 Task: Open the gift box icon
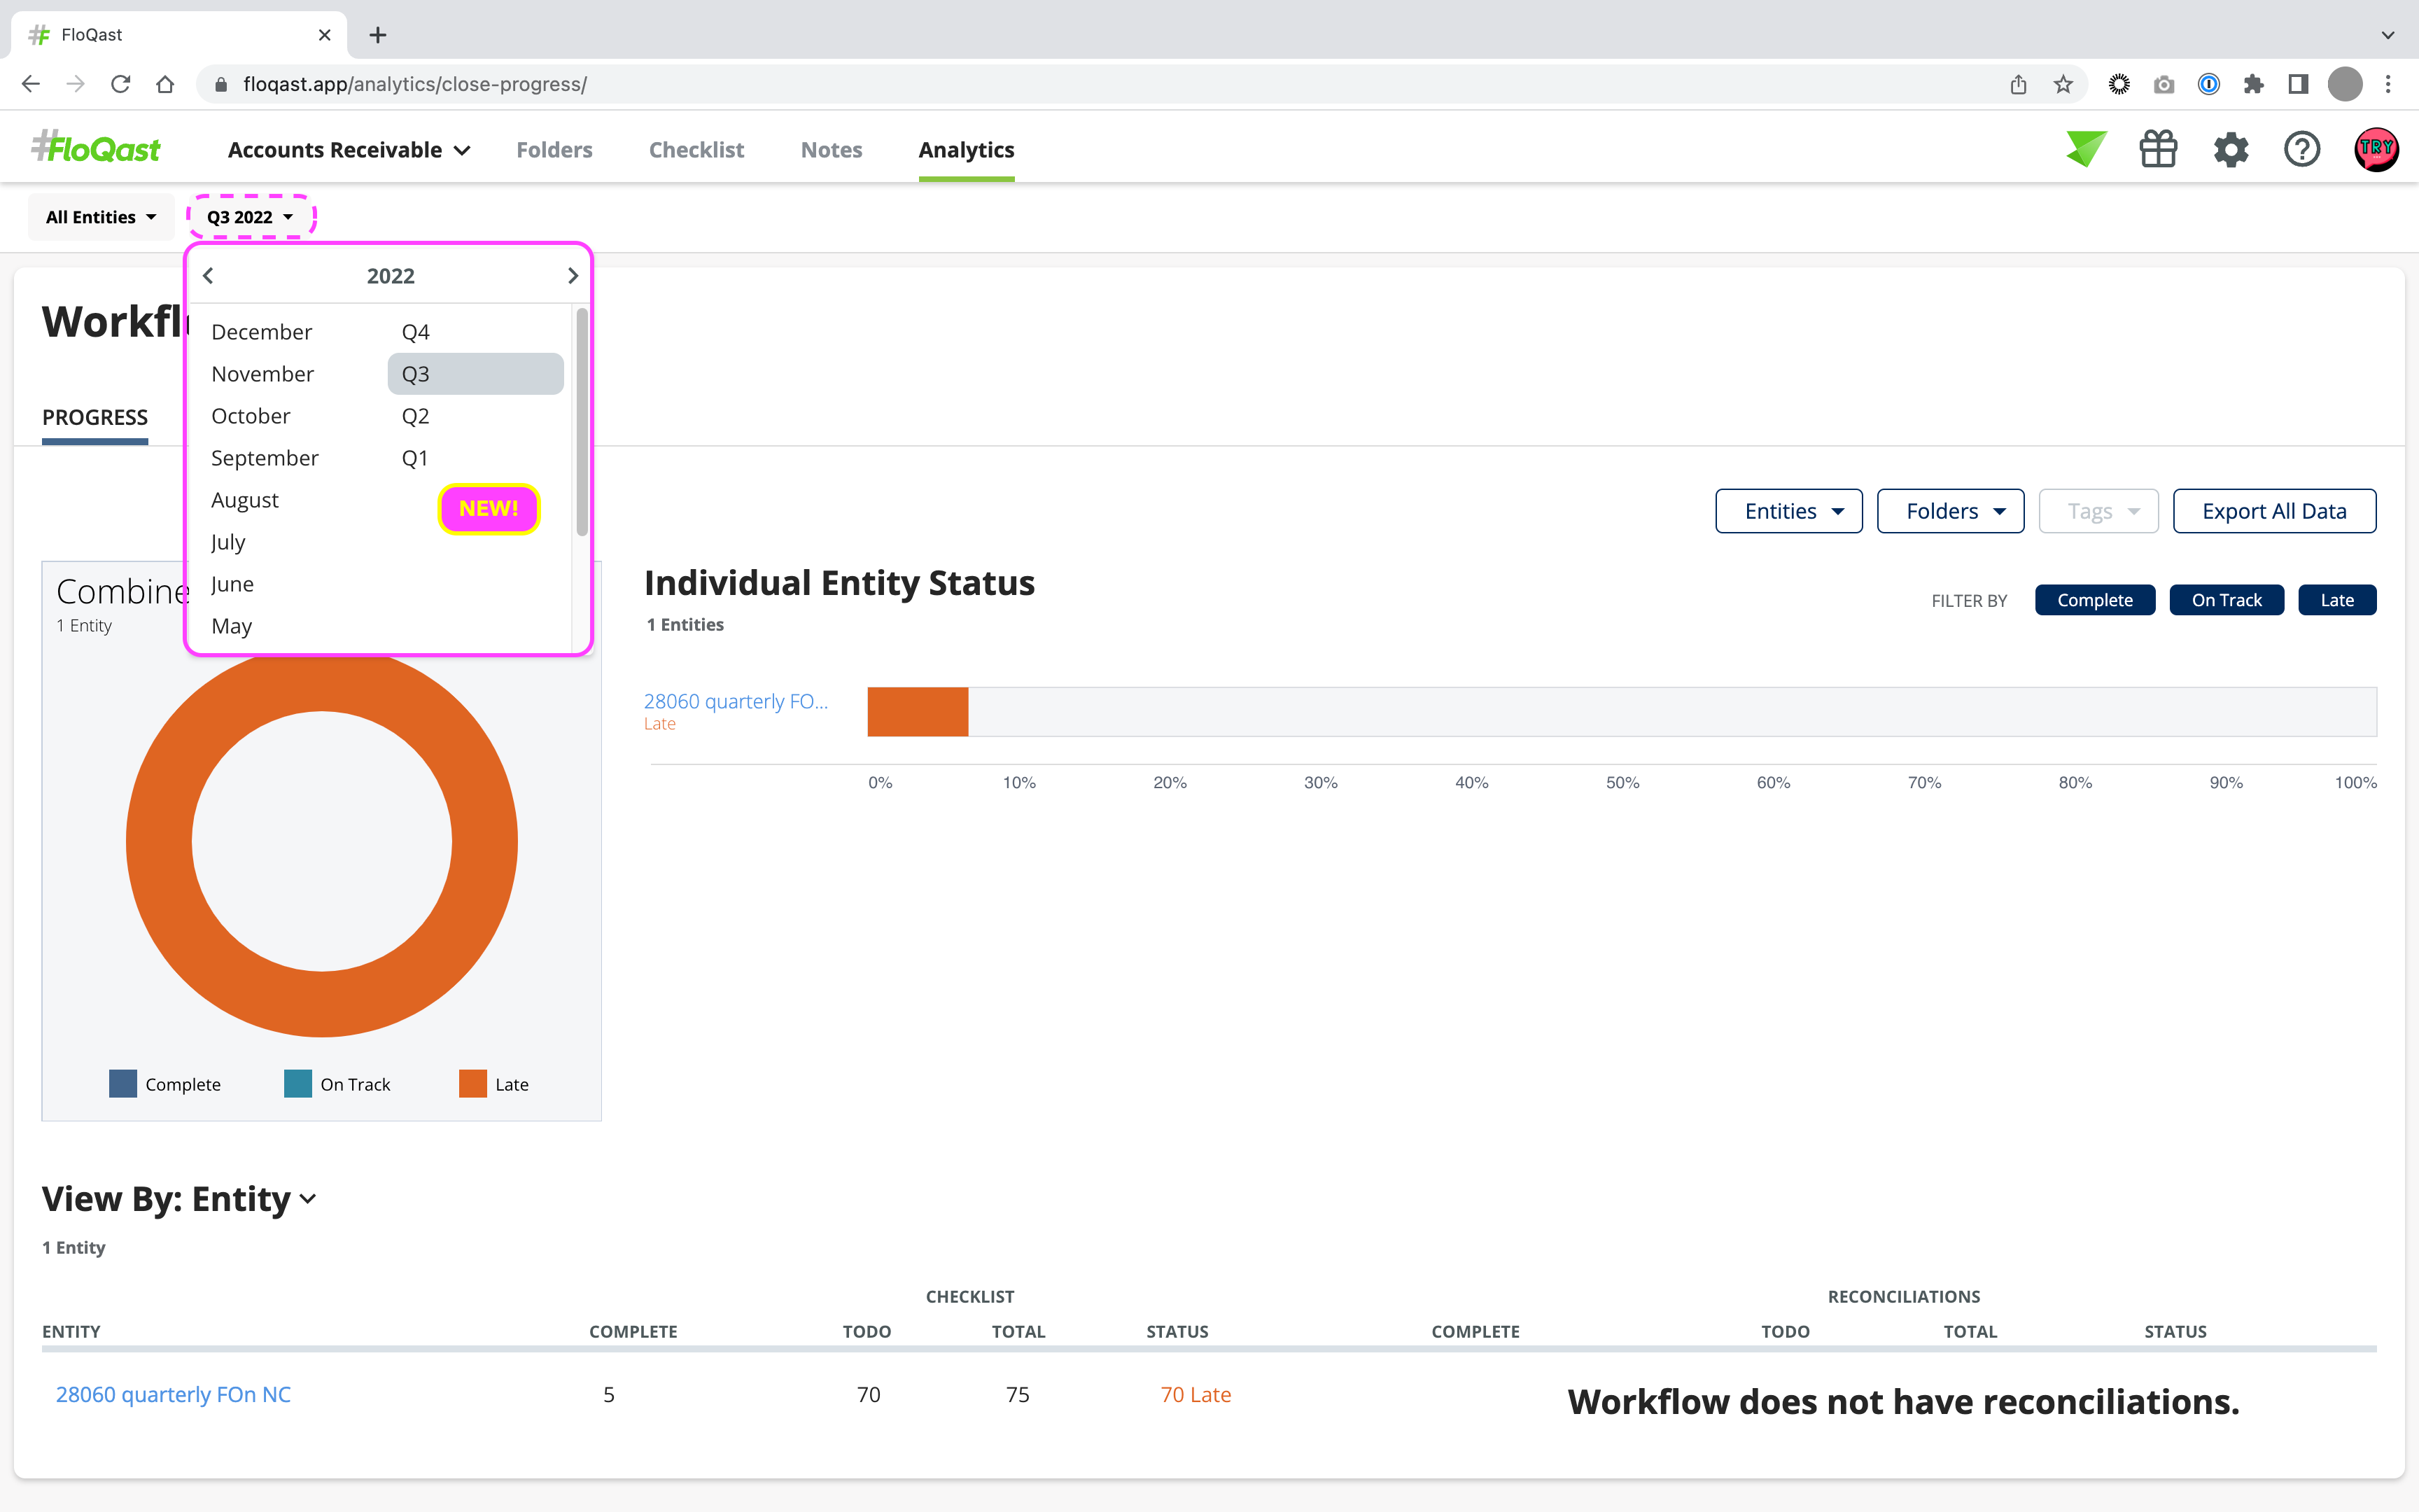tap(2158, 149)
